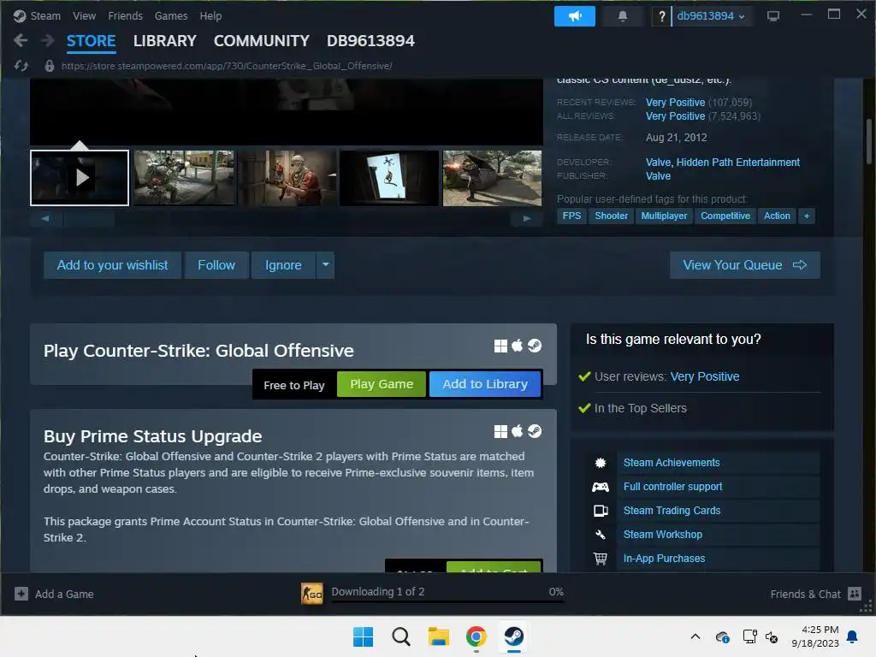Screen dimensions: 876x657
Task: Click Windows platform icon in Play Counter-Strike box
Action: click(500, 346)
